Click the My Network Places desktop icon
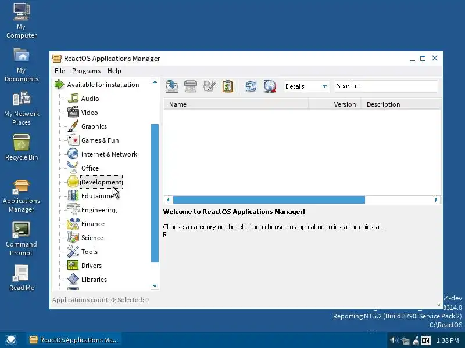The image size is (465, 348). pyautogui.click(x=22, y=108)
